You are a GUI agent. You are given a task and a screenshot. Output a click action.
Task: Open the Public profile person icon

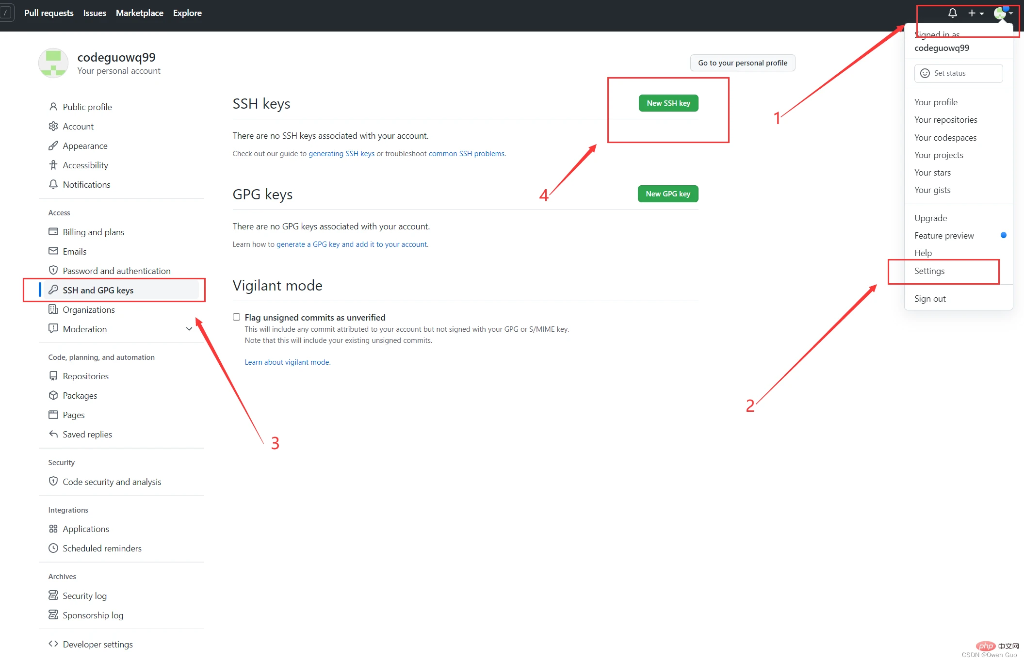pos(53,107)
